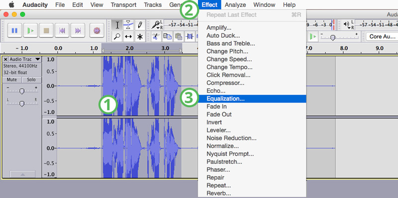Open the Audacity application menu
Viewport: 398px width, 198px height.
[35, 5]
